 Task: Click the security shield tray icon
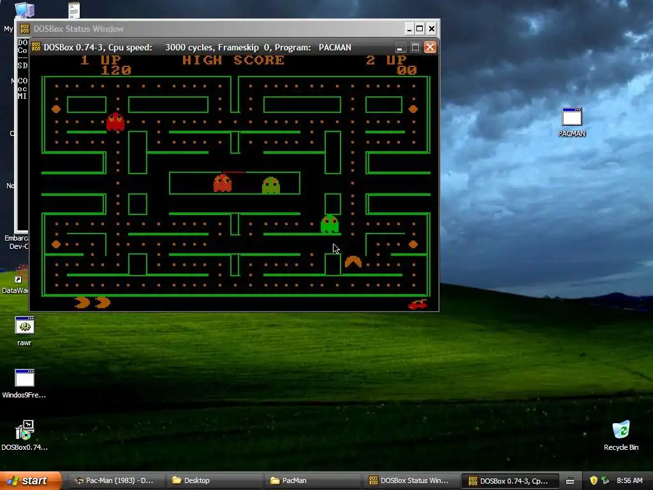pos(594,480)
